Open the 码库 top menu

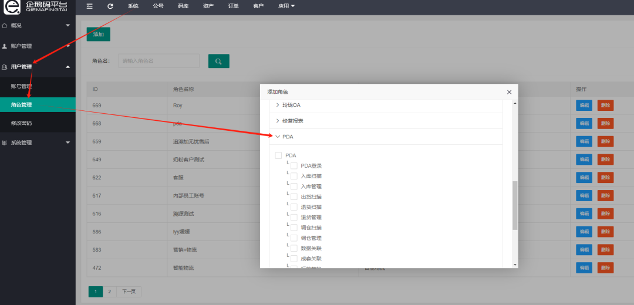tap(183, 6)
